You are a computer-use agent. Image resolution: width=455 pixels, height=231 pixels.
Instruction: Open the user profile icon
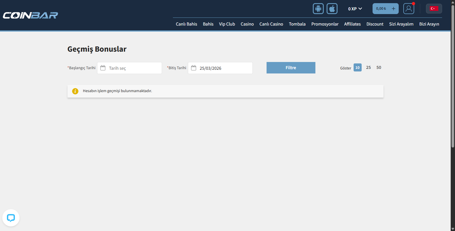pos(408,9)
